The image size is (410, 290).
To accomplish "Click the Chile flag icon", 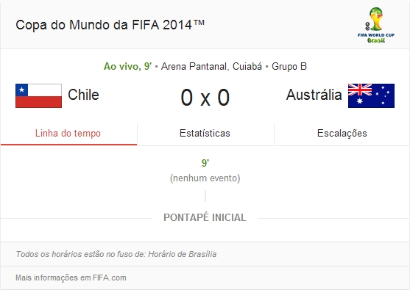I will click(39, 95).
